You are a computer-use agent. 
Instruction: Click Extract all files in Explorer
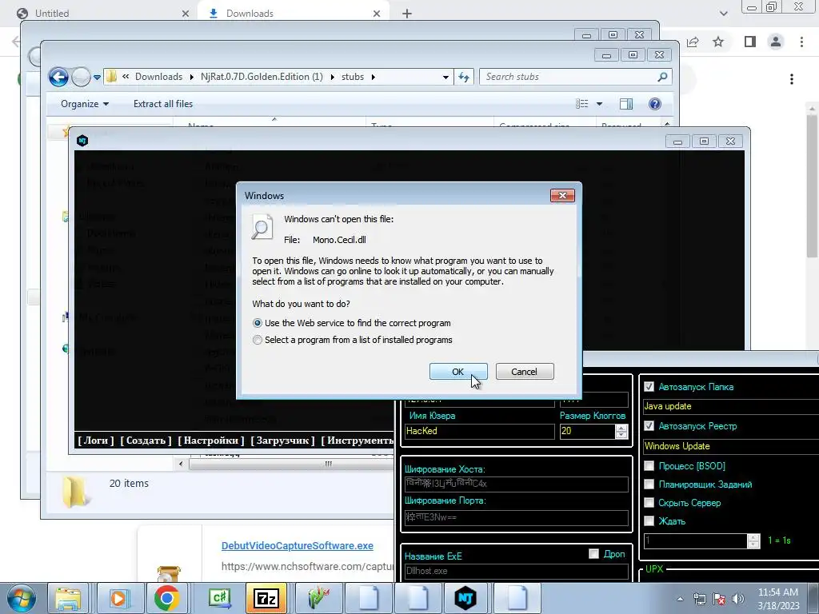[163, 104]
